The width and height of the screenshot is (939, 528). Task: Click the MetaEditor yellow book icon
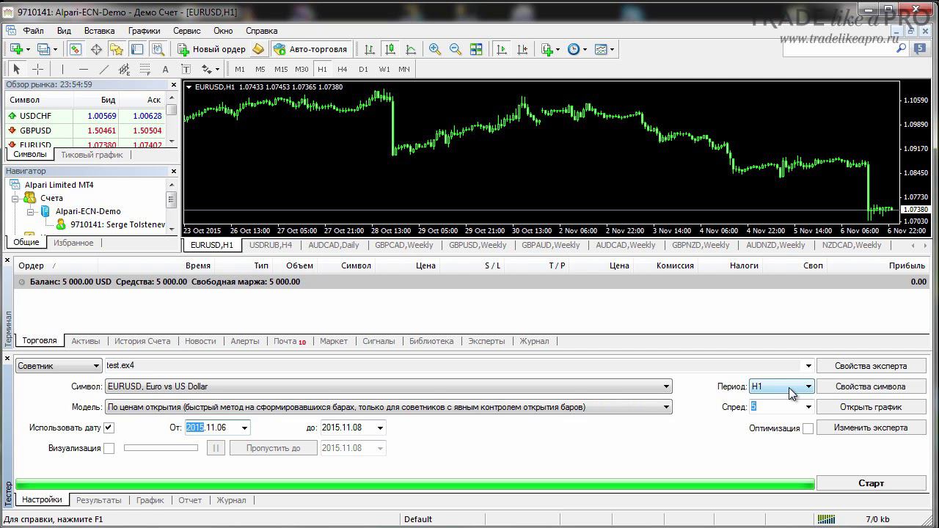[258, 49]
